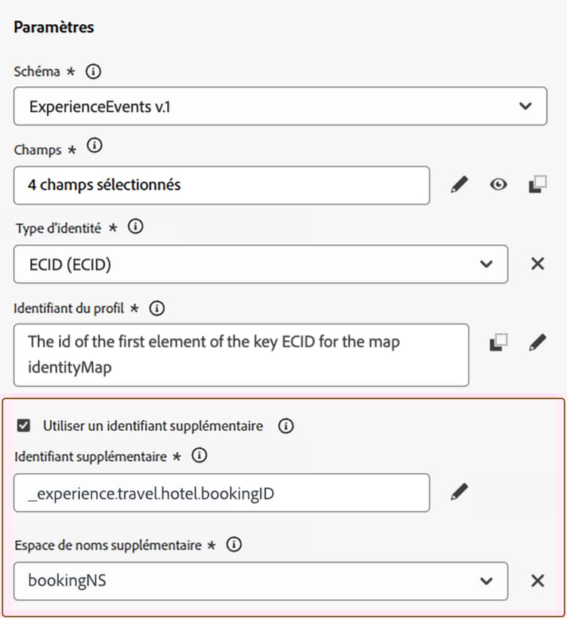Clear the ECID identity type selection

click(x=538, y=264)
